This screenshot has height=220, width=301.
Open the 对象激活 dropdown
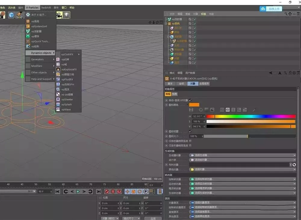(x=242, y=203)
